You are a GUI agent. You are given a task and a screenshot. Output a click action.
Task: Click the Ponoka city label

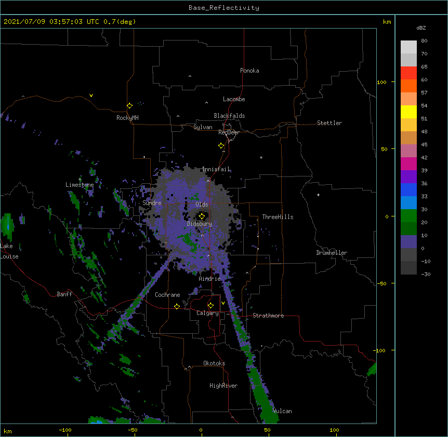[249, 71]
